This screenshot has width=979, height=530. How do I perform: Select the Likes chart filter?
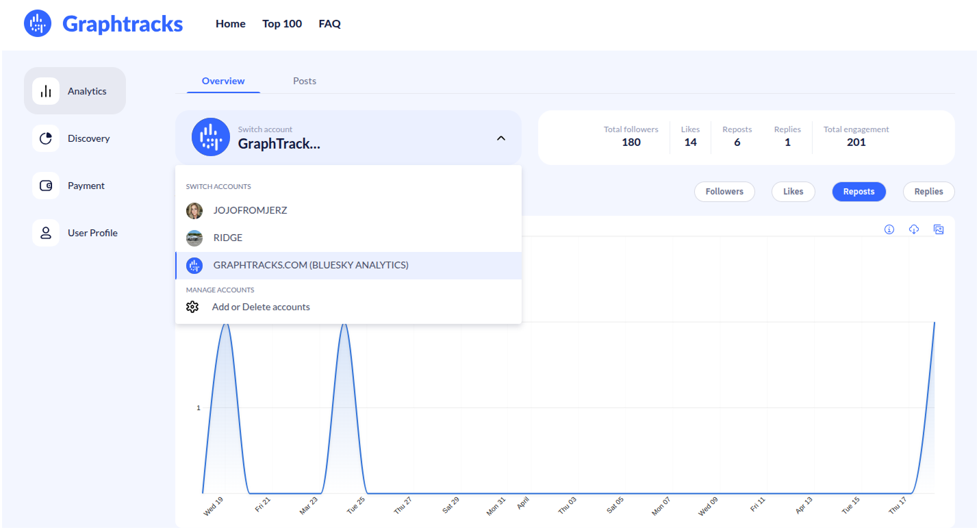(x=793, y=192)
